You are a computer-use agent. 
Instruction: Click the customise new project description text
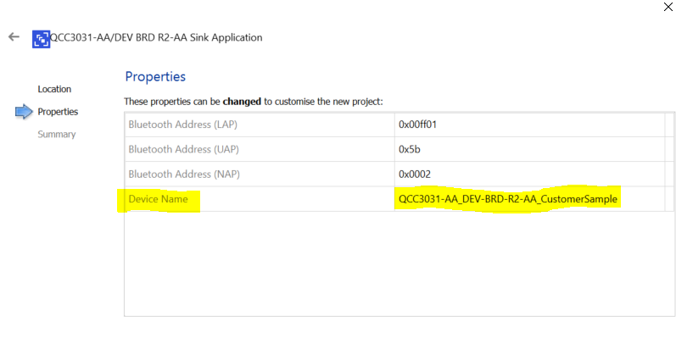click(x=254, y=102)
